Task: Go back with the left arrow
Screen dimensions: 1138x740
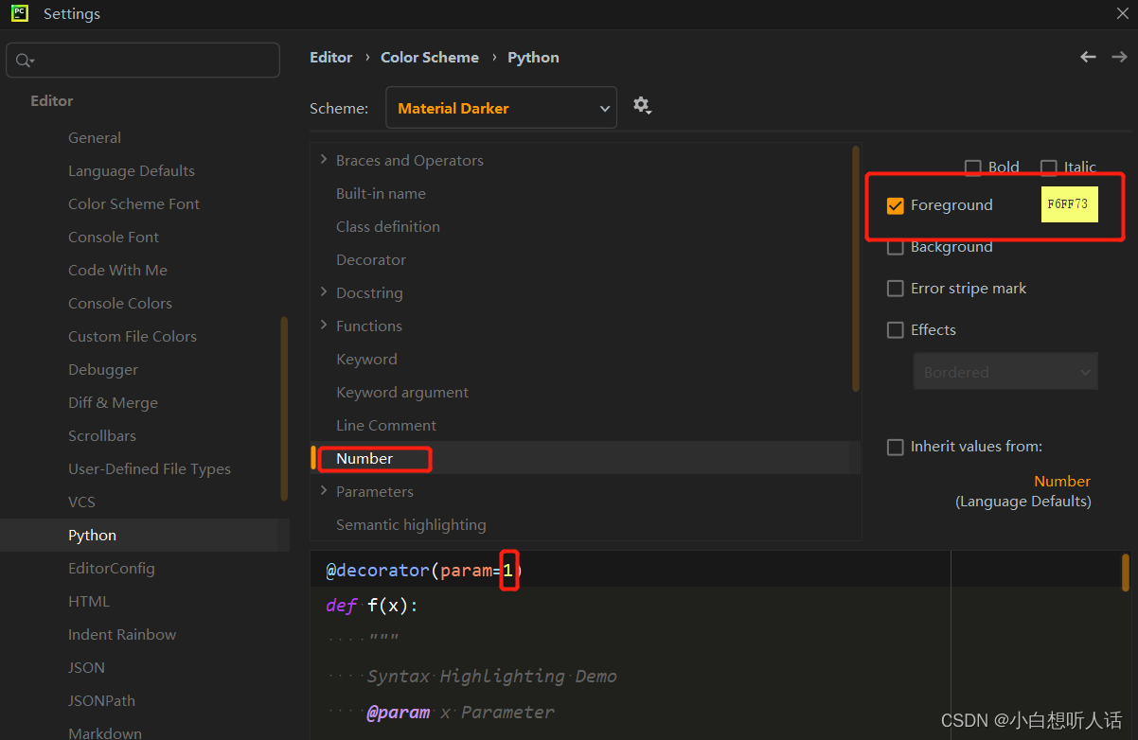Action: coord(1089,57)
